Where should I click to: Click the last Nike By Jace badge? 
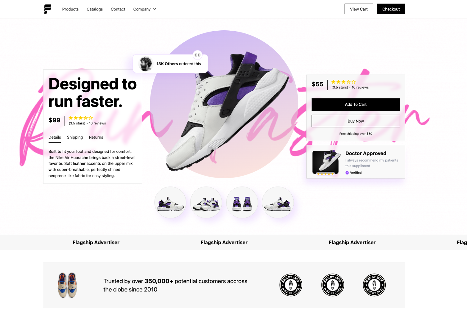click(374, 285)
